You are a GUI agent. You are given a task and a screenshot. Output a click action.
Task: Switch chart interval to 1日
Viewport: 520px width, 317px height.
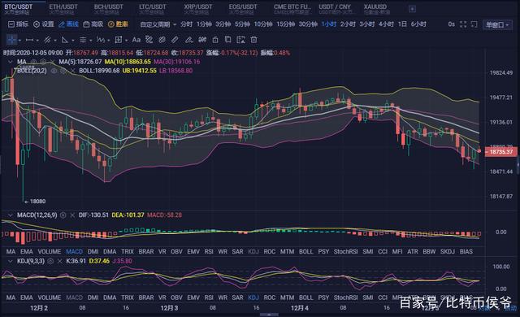coord(402,24)
